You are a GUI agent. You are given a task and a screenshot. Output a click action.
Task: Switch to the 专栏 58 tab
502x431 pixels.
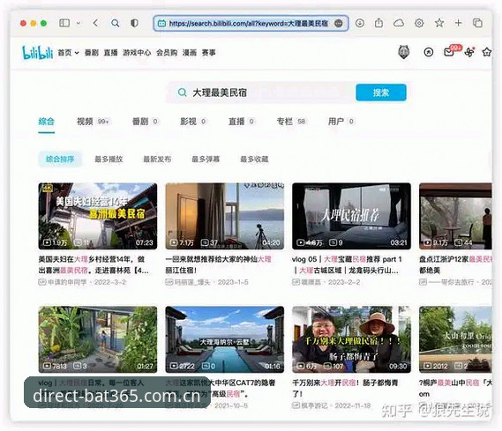291,122
